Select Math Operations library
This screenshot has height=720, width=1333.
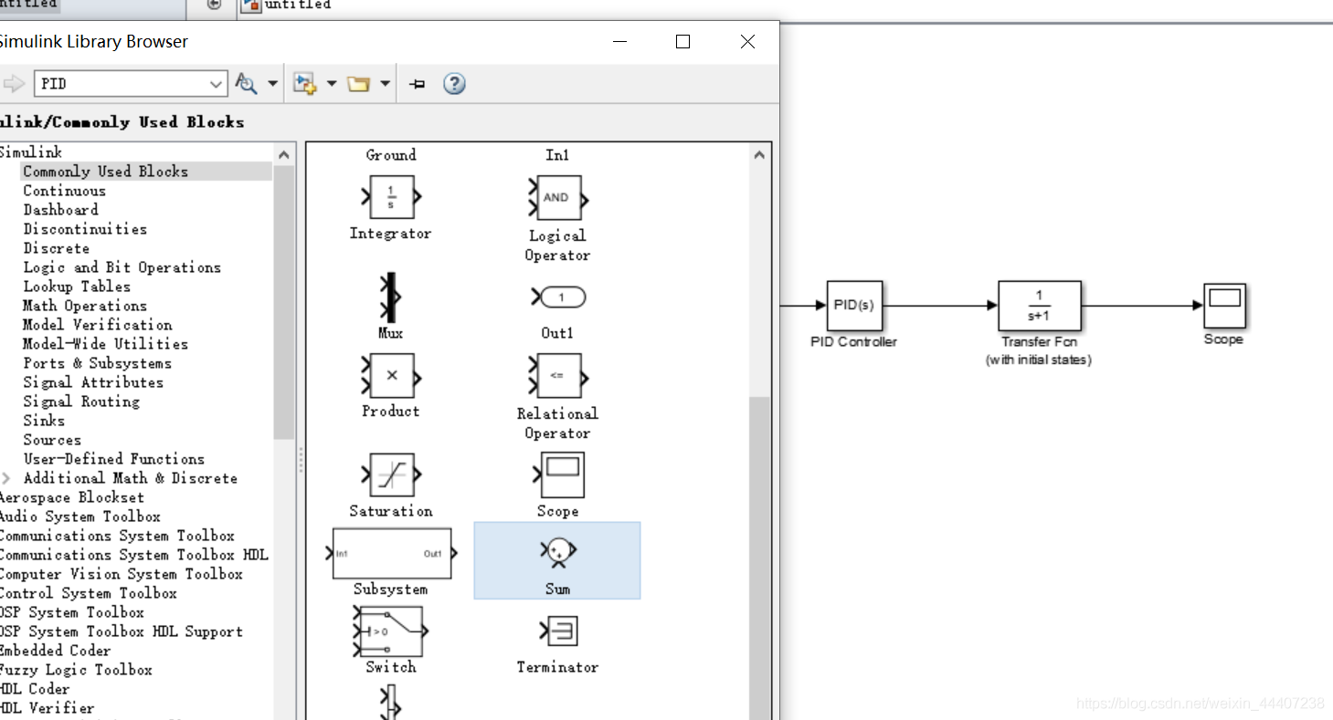[x=85, y=306]
